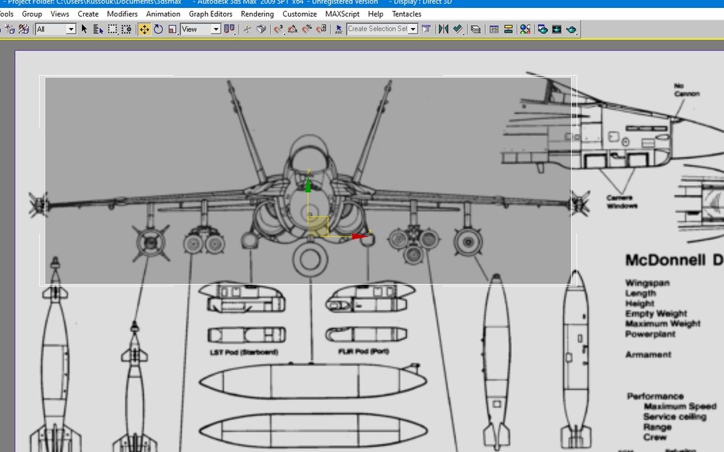Open the MAXScript menu
Viewport: 724px width, 452px height.
pyautogui.click(x=342, y=14)
